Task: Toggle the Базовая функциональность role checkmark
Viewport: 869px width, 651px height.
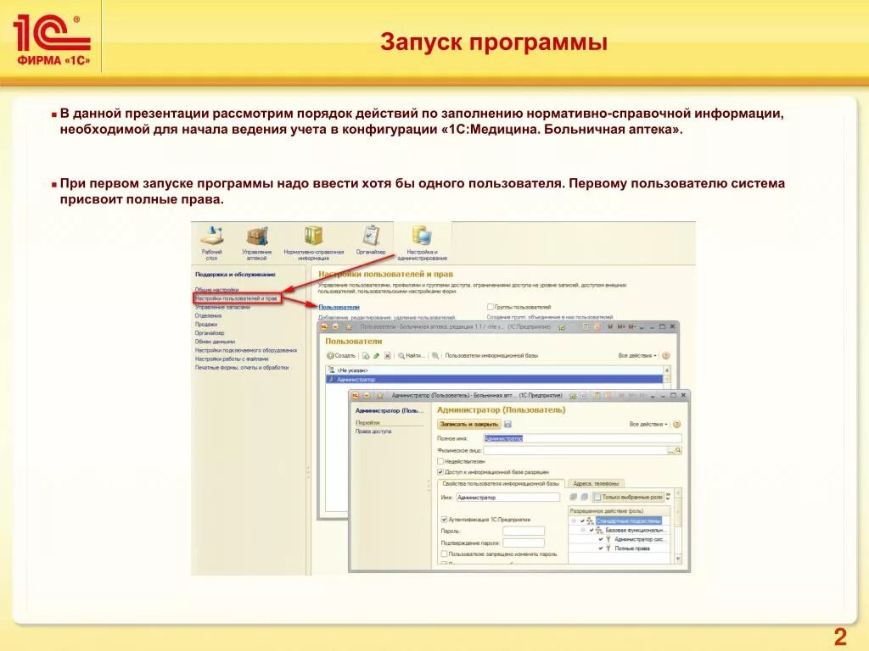Action: pos(591,531)
